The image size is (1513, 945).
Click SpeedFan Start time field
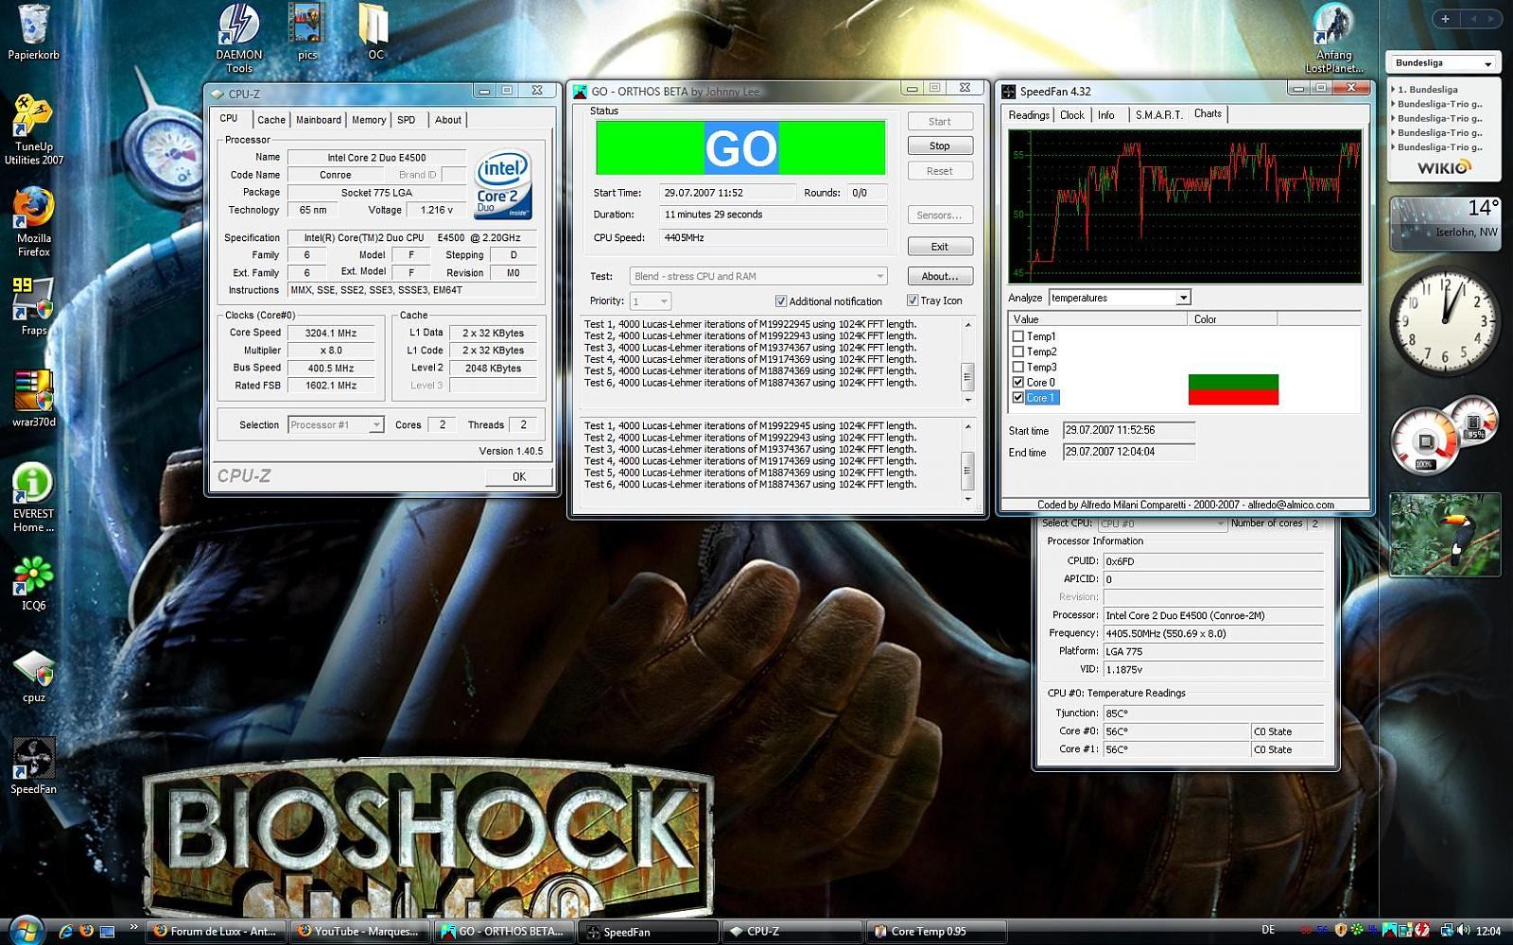(x=1129, y=430)
